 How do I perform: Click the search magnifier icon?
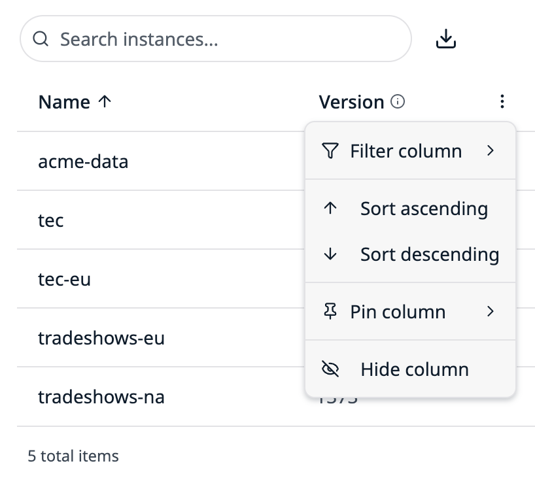pos(41,39)
